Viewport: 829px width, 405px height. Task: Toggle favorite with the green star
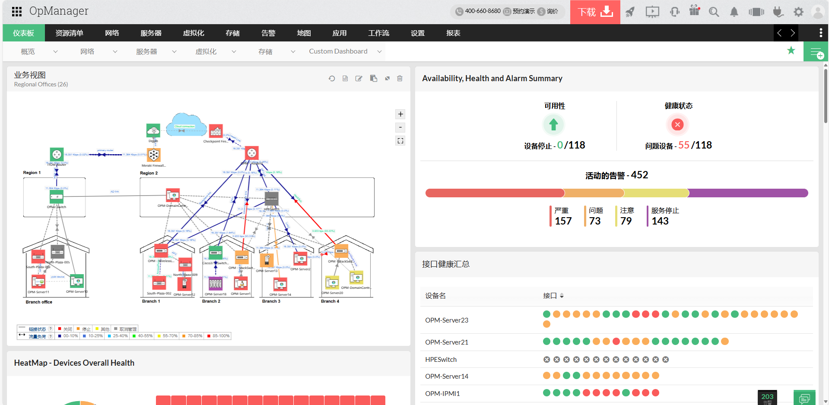[791, 51]
